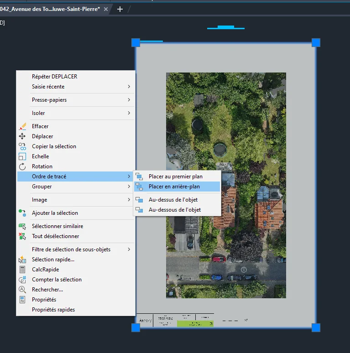This screenshot has width=350, height=353.
Task: Click the Echelle scale icon
Action: tap(22, 156)
